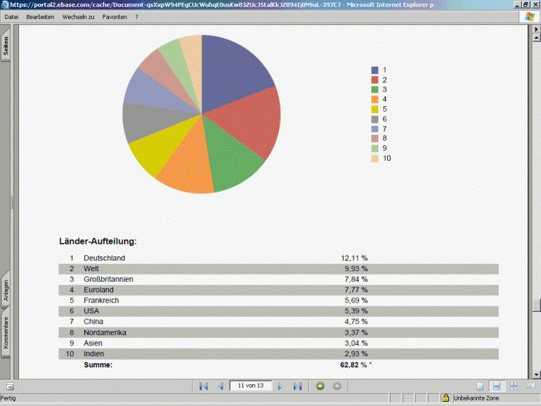Click the page number field 11 von 13
The width and height of the screenshot is (541, 406).
coord(251,386)
